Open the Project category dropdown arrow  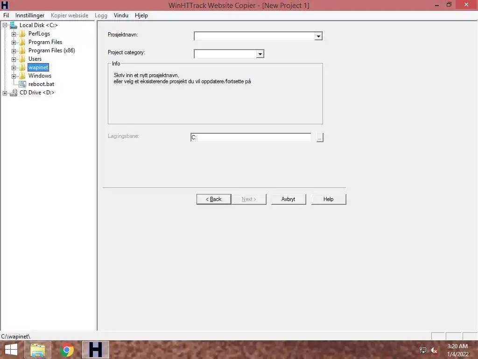click(x=260, y=54)
